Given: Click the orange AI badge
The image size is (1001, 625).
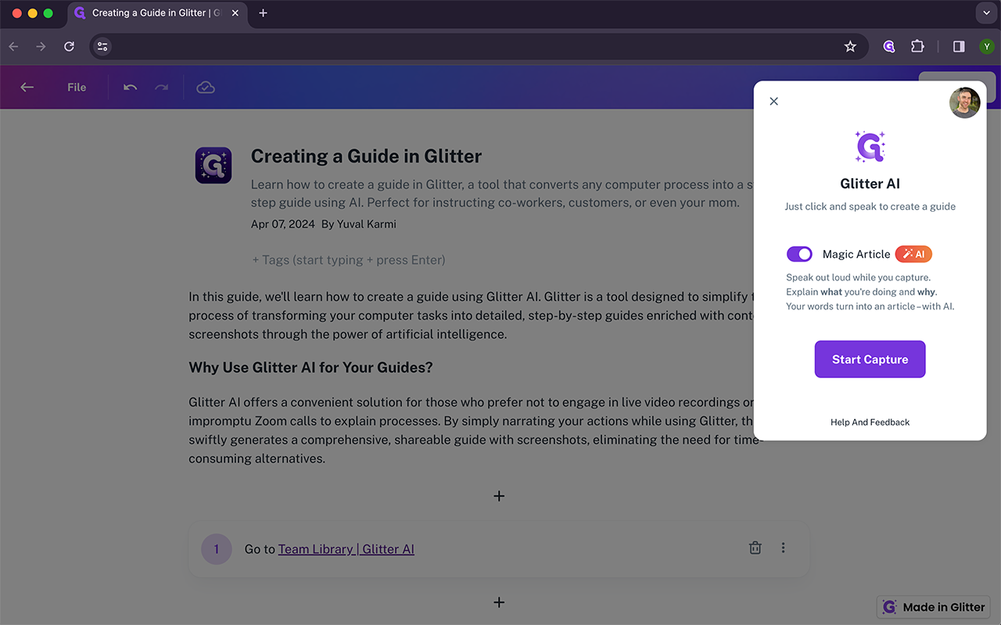Looking at the screenshot, I should [913, 254].
